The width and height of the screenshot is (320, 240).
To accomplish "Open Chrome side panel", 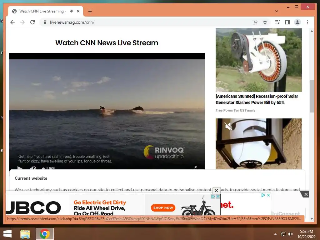I will 287,22.
